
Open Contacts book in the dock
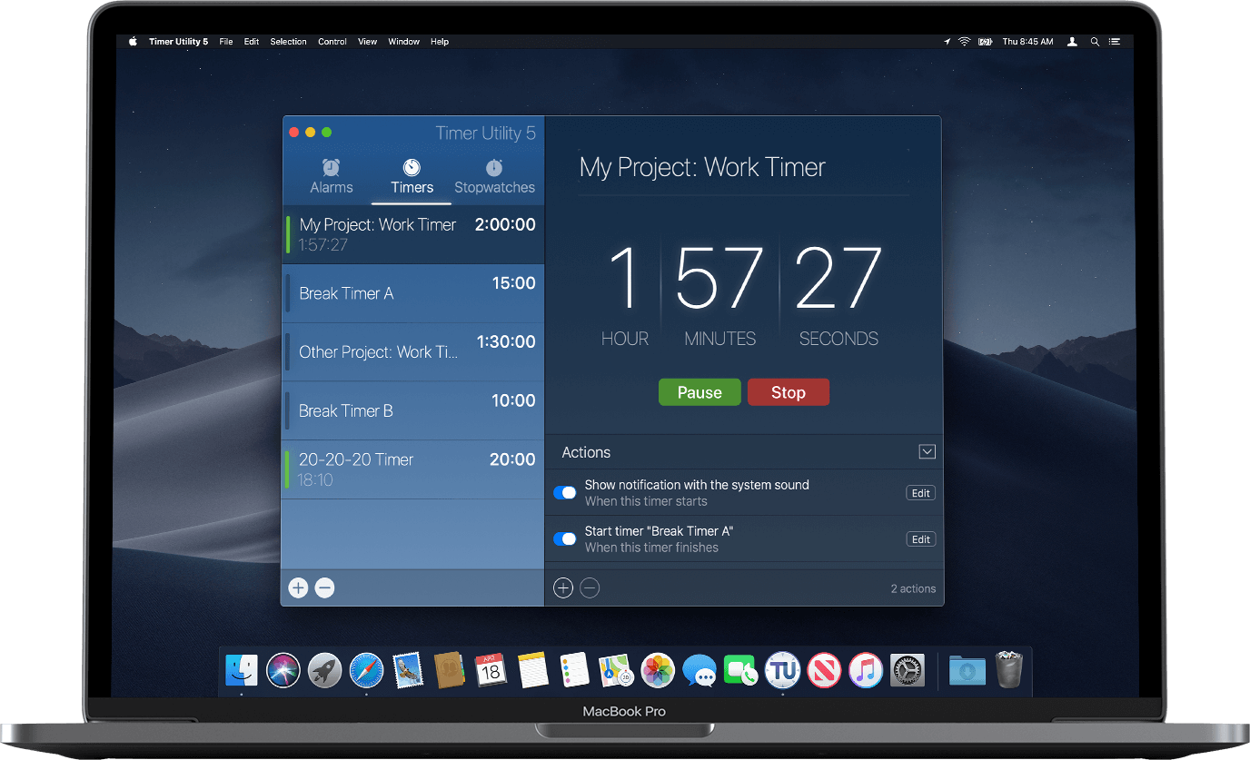click(x=450, y=671)
